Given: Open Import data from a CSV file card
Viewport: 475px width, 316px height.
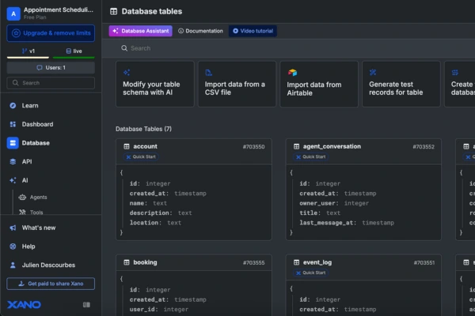Looking at the screenshot, I should coord(237,84).
